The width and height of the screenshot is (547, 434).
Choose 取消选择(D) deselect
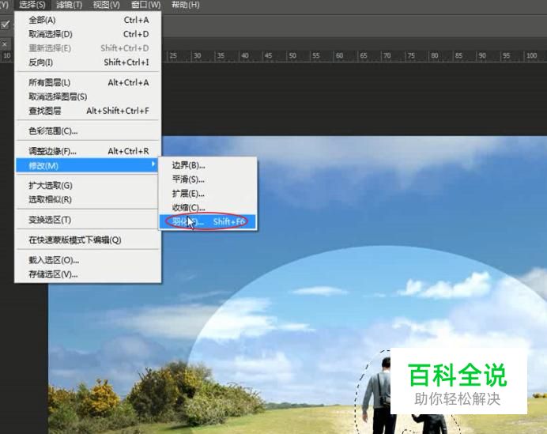click(88, 34)
